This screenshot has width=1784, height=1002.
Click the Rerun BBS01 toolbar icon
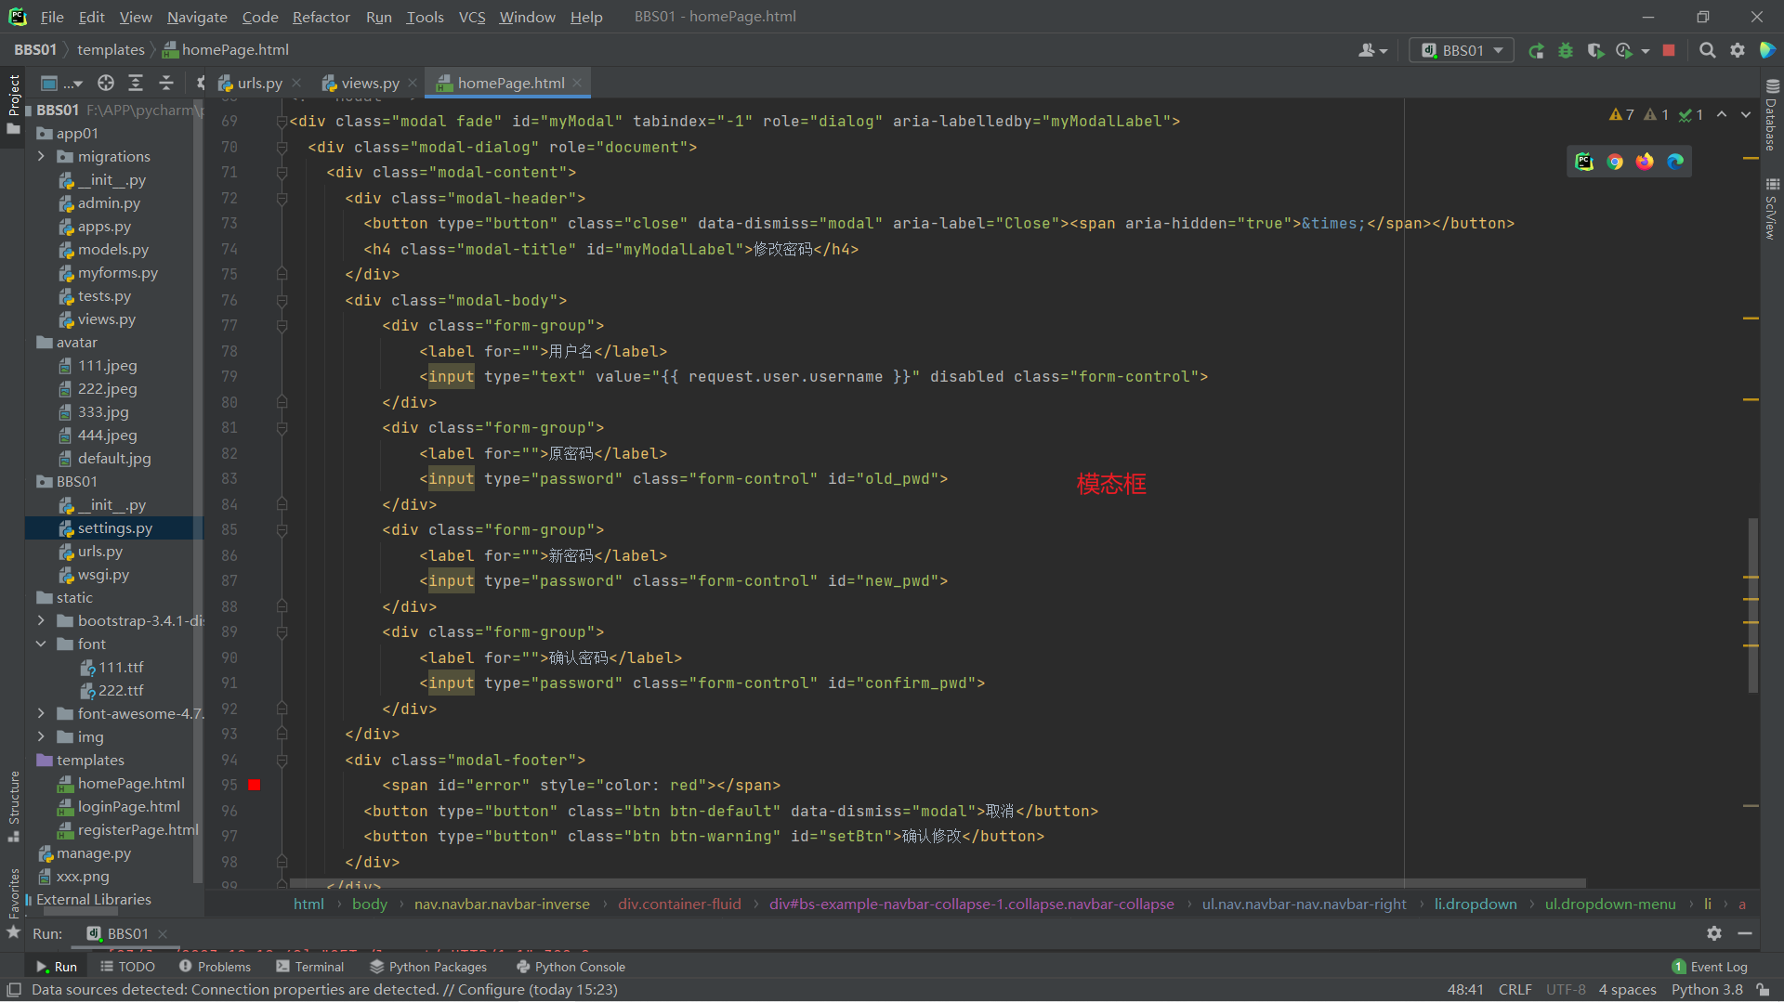1537,50
